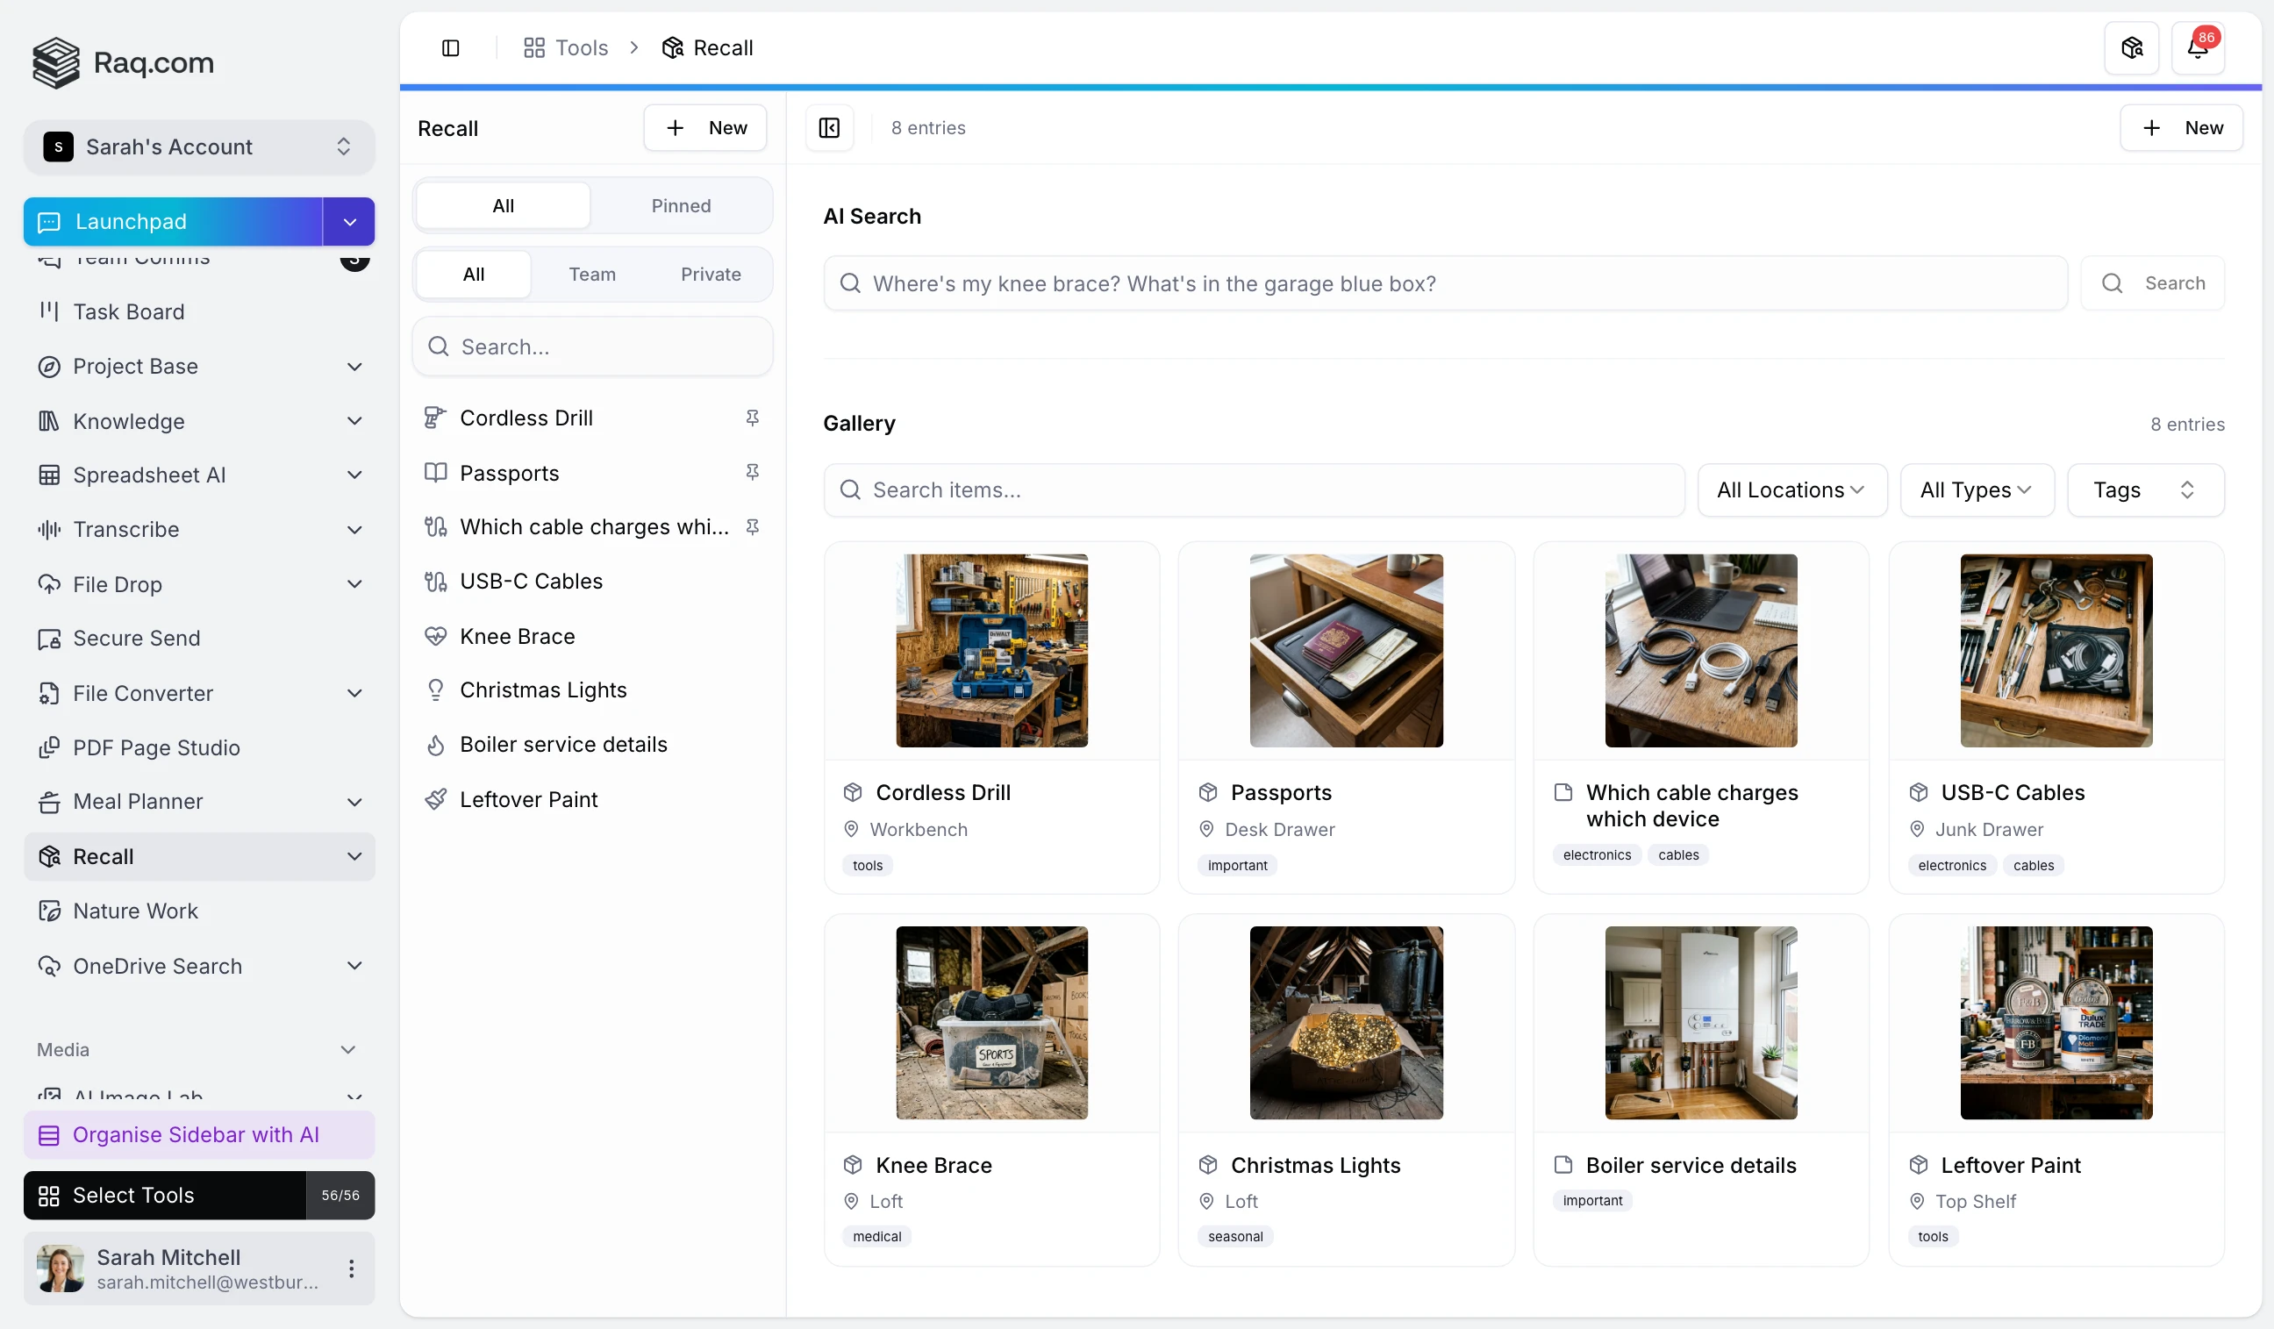
Task: Toggle the pin icon for Cordless Drill
Action: point(752,418)
